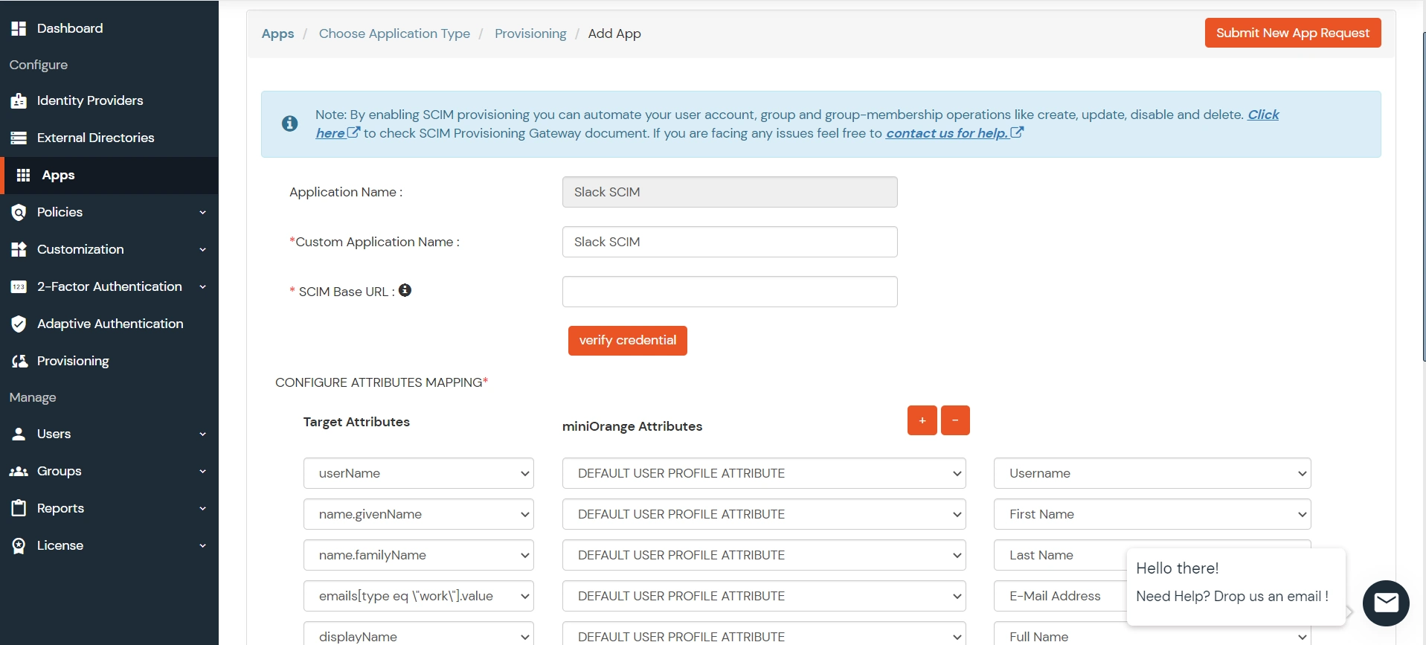Remove an attribute mapping row with minus button

[955, 420]
